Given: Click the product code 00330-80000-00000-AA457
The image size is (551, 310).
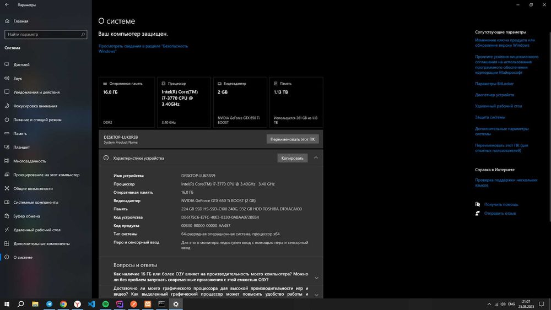Looking at the screenshot, I should pyautogui.click(x=206, y=226).
